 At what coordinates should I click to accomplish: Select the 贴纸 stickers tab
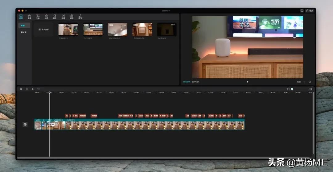click(x=46, y=17)
